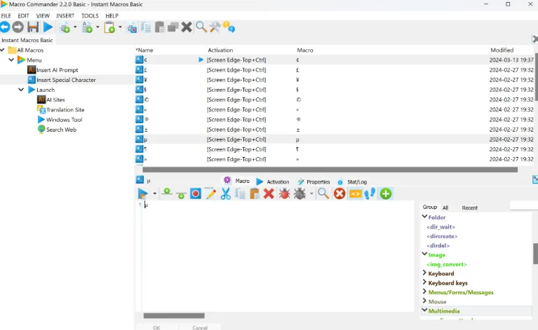538x330 pixels.
Task: Click the paste macro icon in top toolbar
Action: pyautogui.click(x=159, y=27)
